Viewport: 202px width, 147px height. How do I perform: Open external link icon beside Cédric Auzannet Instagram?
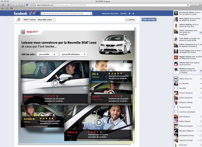201,33
